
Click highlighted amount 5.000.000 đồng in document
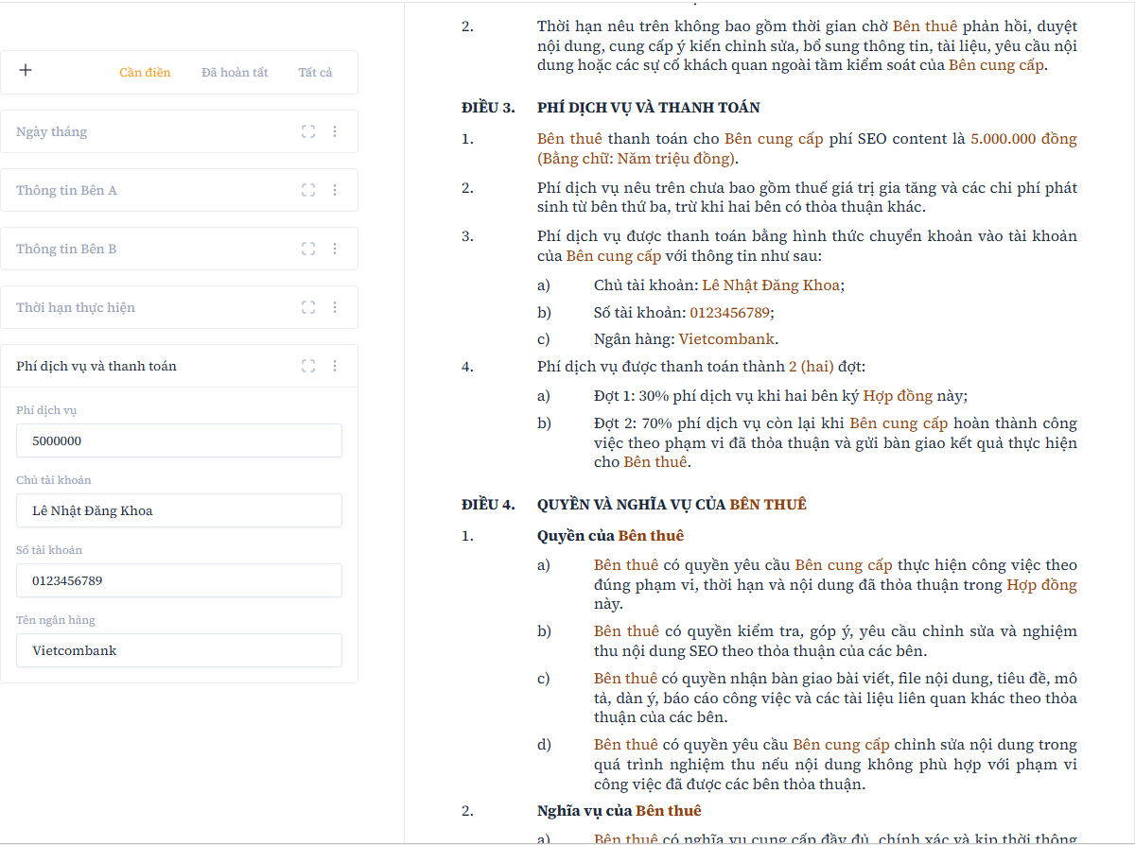(1023, 139)
